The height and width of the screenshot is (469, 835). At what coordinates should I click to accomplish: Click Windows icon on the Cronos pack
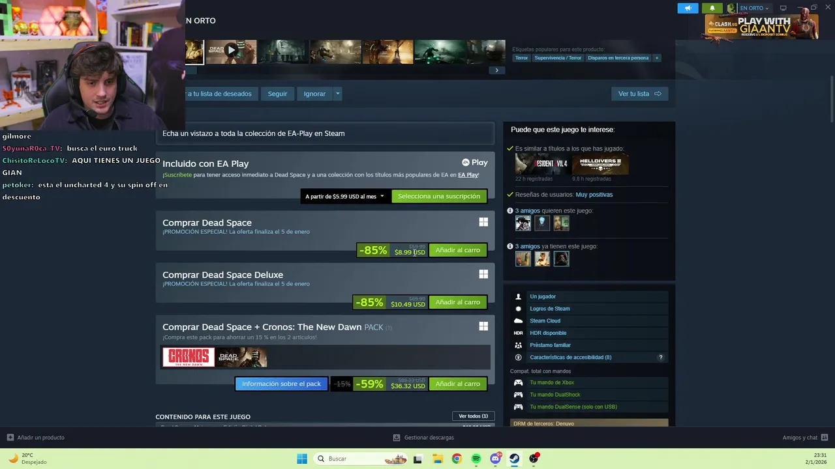(483, 326)
